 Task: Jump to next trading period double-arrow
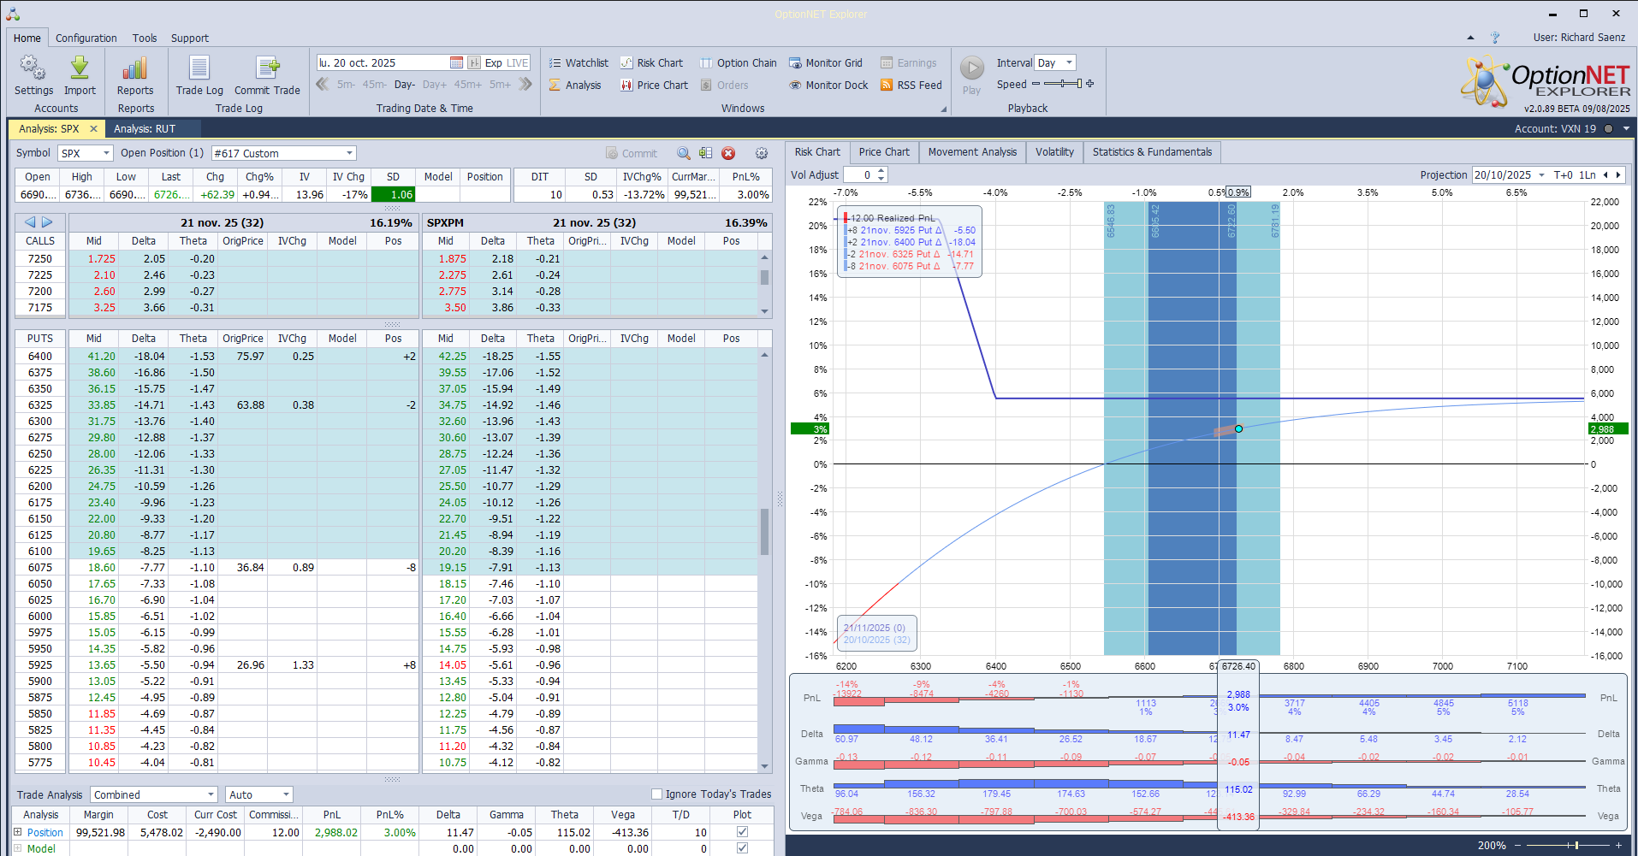click(525, 84)
